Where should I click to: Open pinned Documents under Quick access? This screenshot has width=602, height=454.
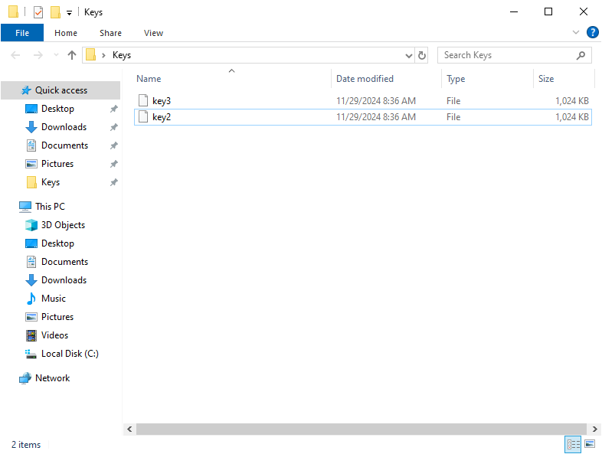pos(64,145)
